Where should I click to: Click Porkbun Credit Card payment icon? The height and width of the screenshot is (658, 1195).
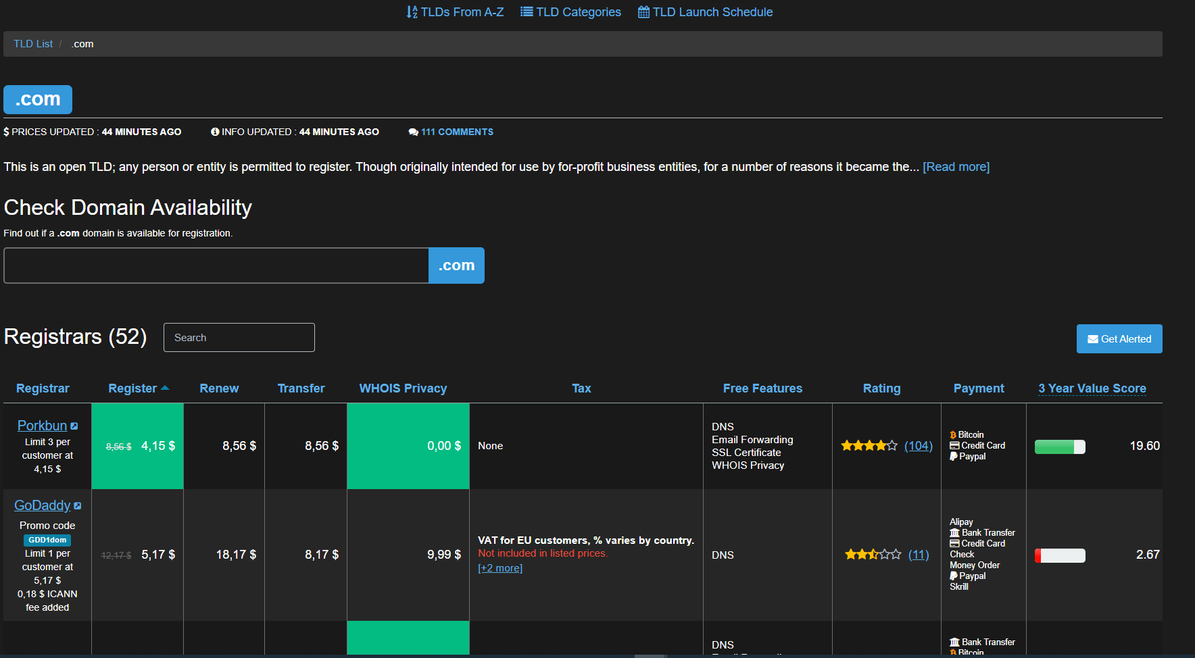954,446
